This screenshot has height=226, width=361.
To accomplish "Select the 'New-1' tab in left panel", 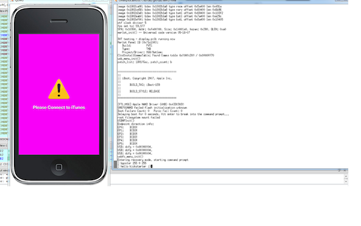I will click(4, 146).
